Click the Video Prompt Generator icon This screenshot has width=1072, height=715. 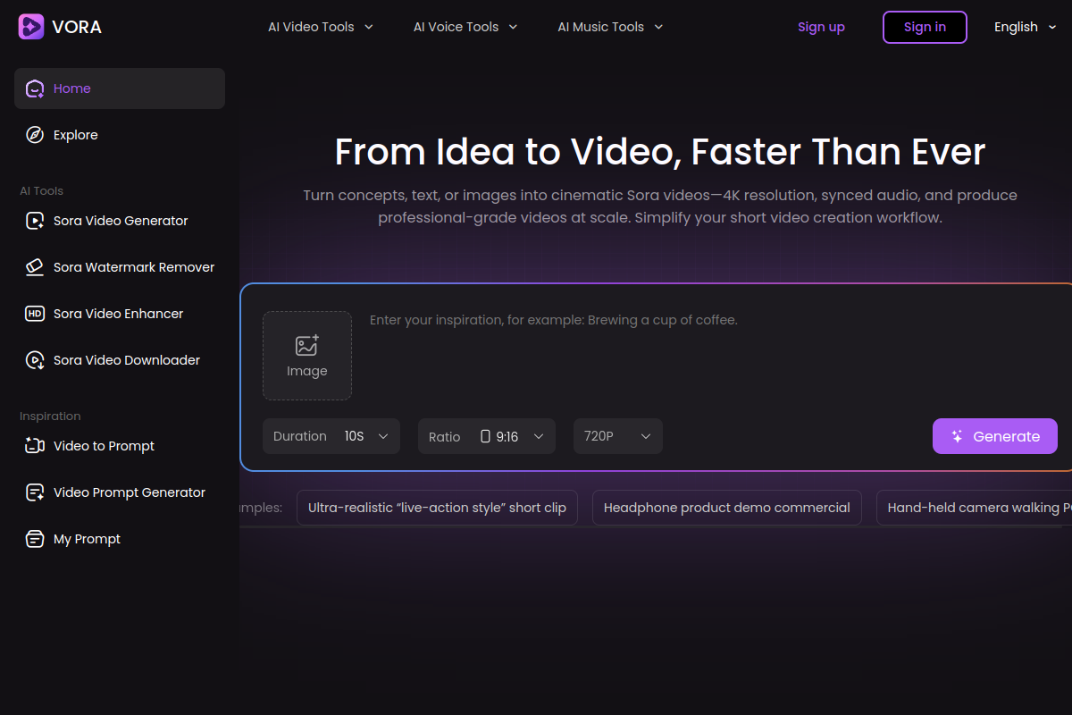pyautogui.click(x=35, y=492)
